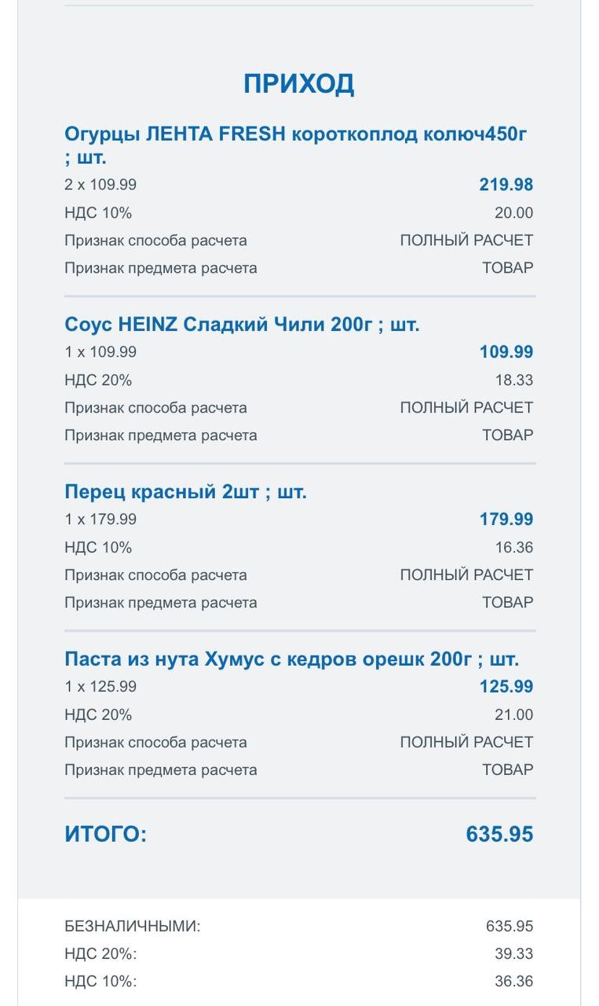The image size is (599, 1006).
Task: Select the Перец красный 2шт item title
Action: click(x=185, y=492)
